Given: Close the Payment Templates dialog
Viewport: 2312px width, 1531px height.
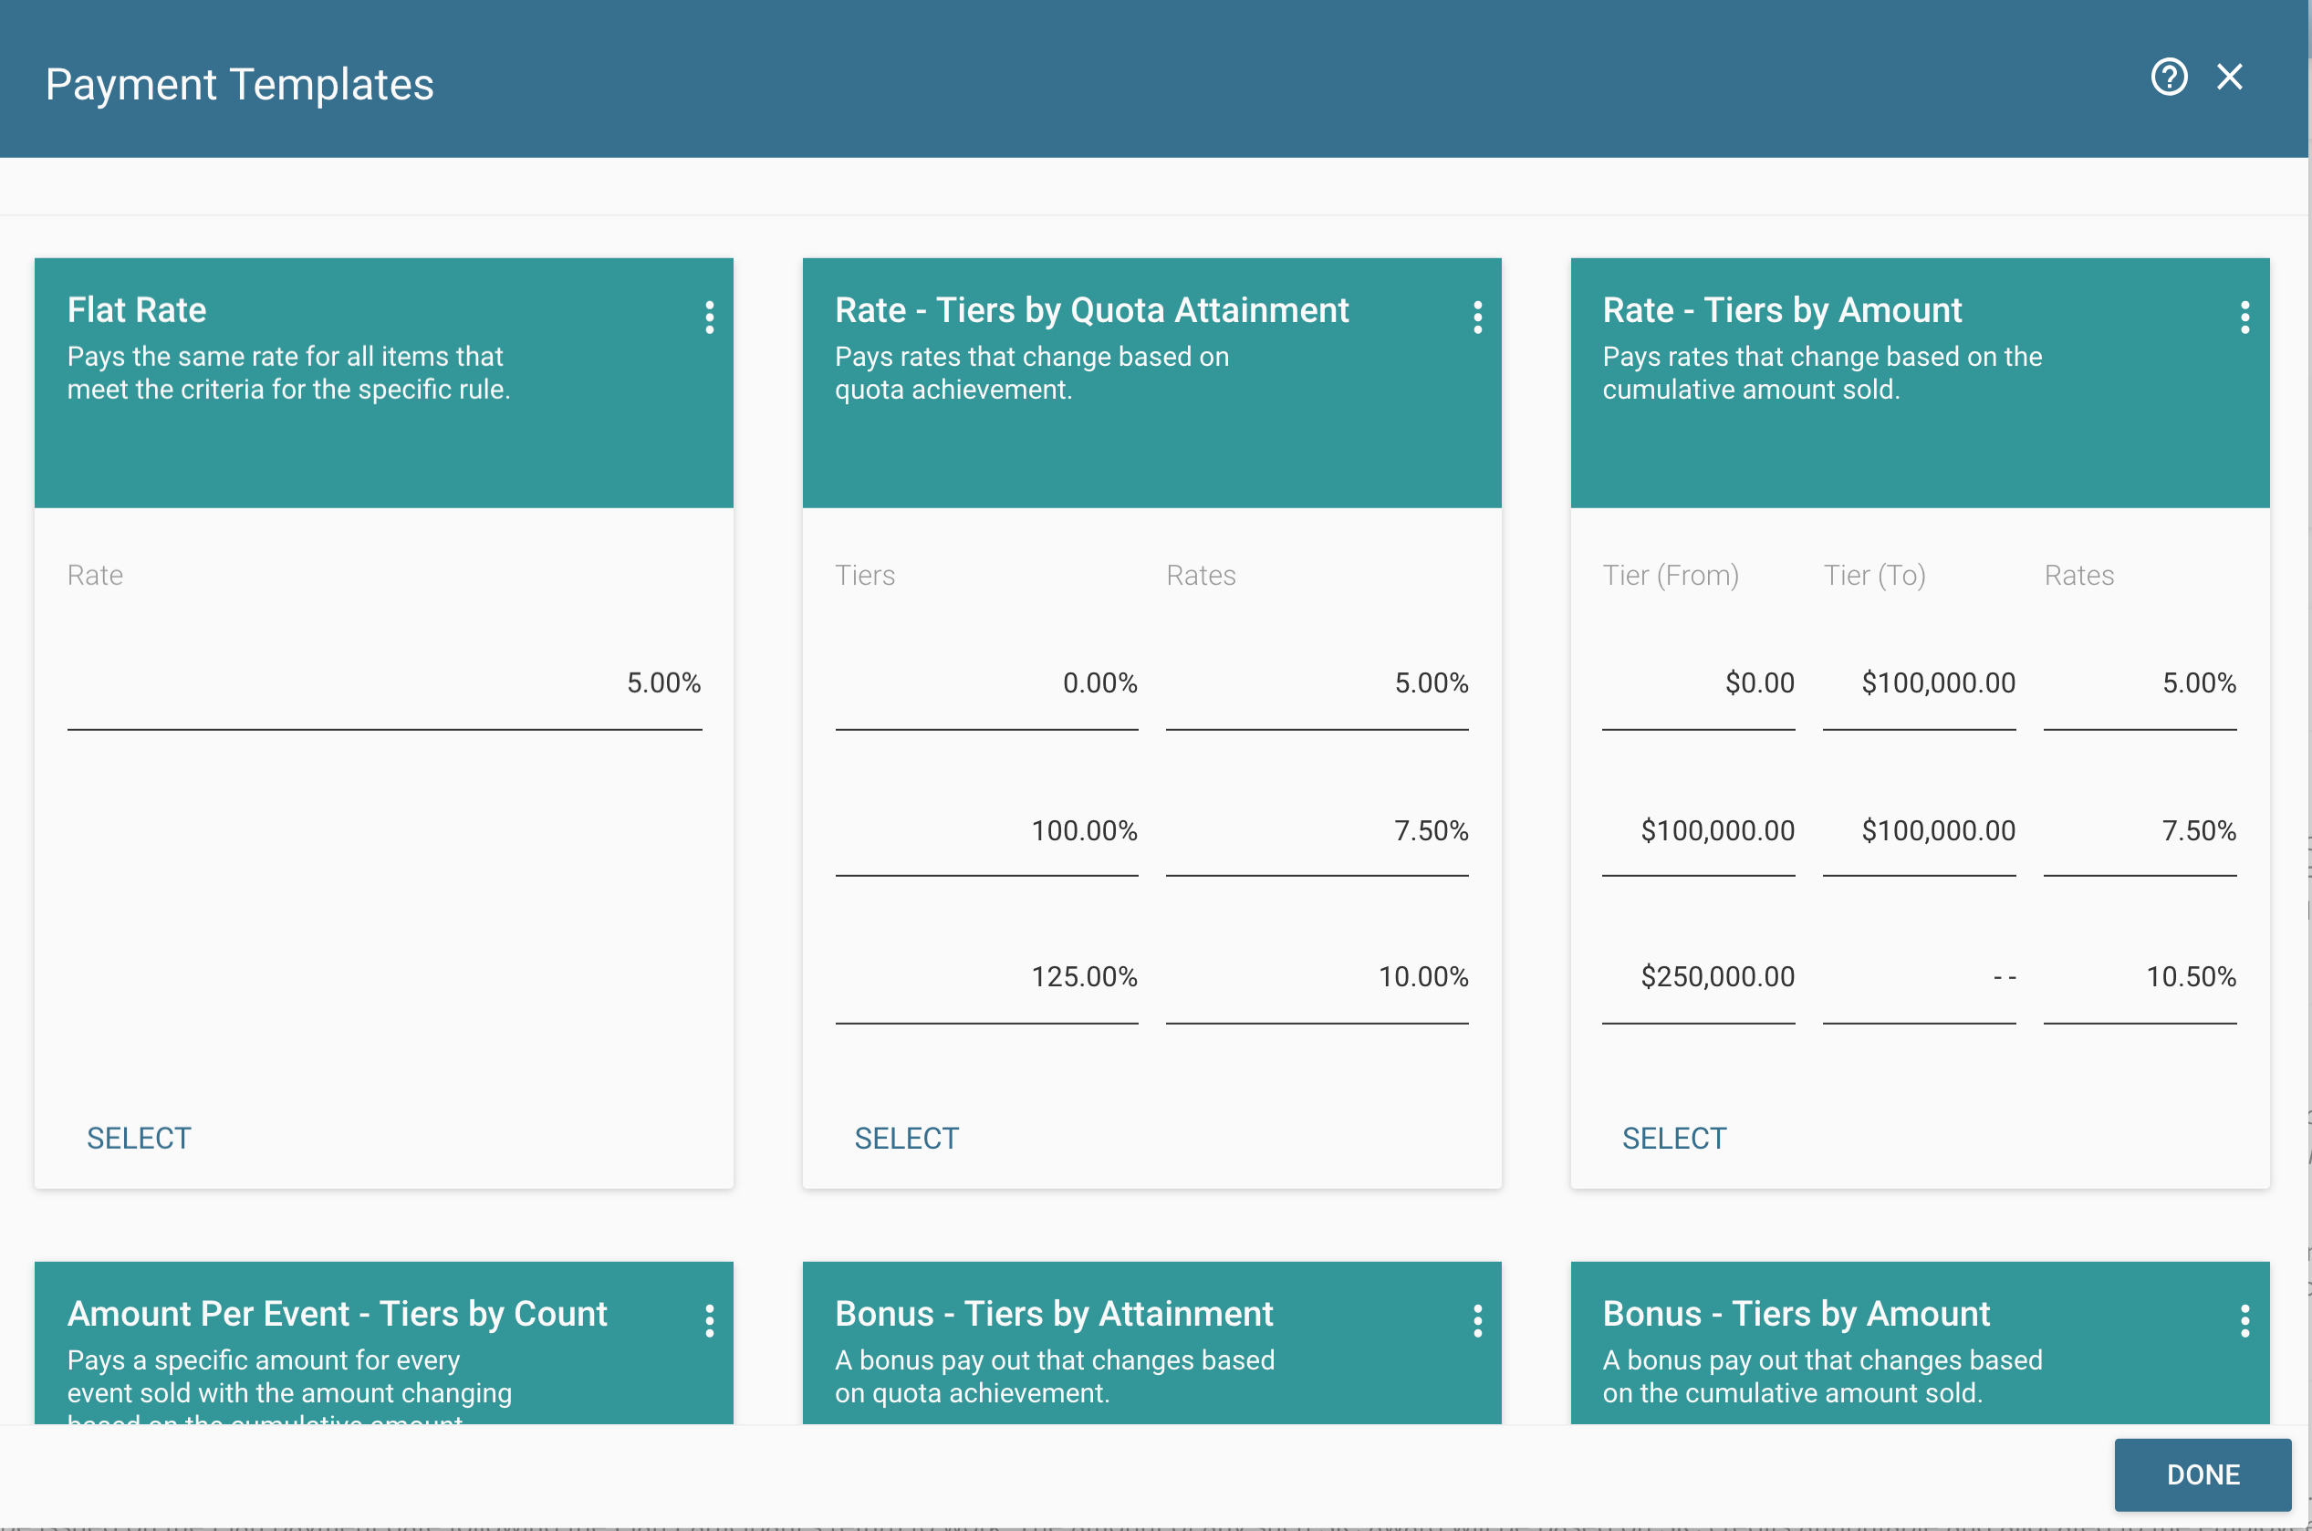Looking at the screenshot, I should point(2230,78).
